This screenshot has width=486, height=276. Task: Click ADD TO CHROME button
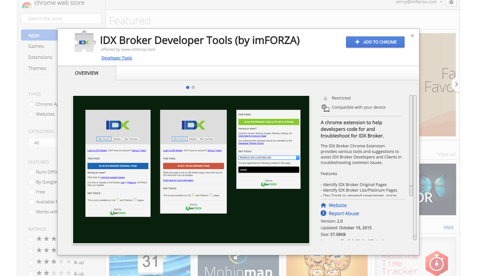tap(375, 42)
